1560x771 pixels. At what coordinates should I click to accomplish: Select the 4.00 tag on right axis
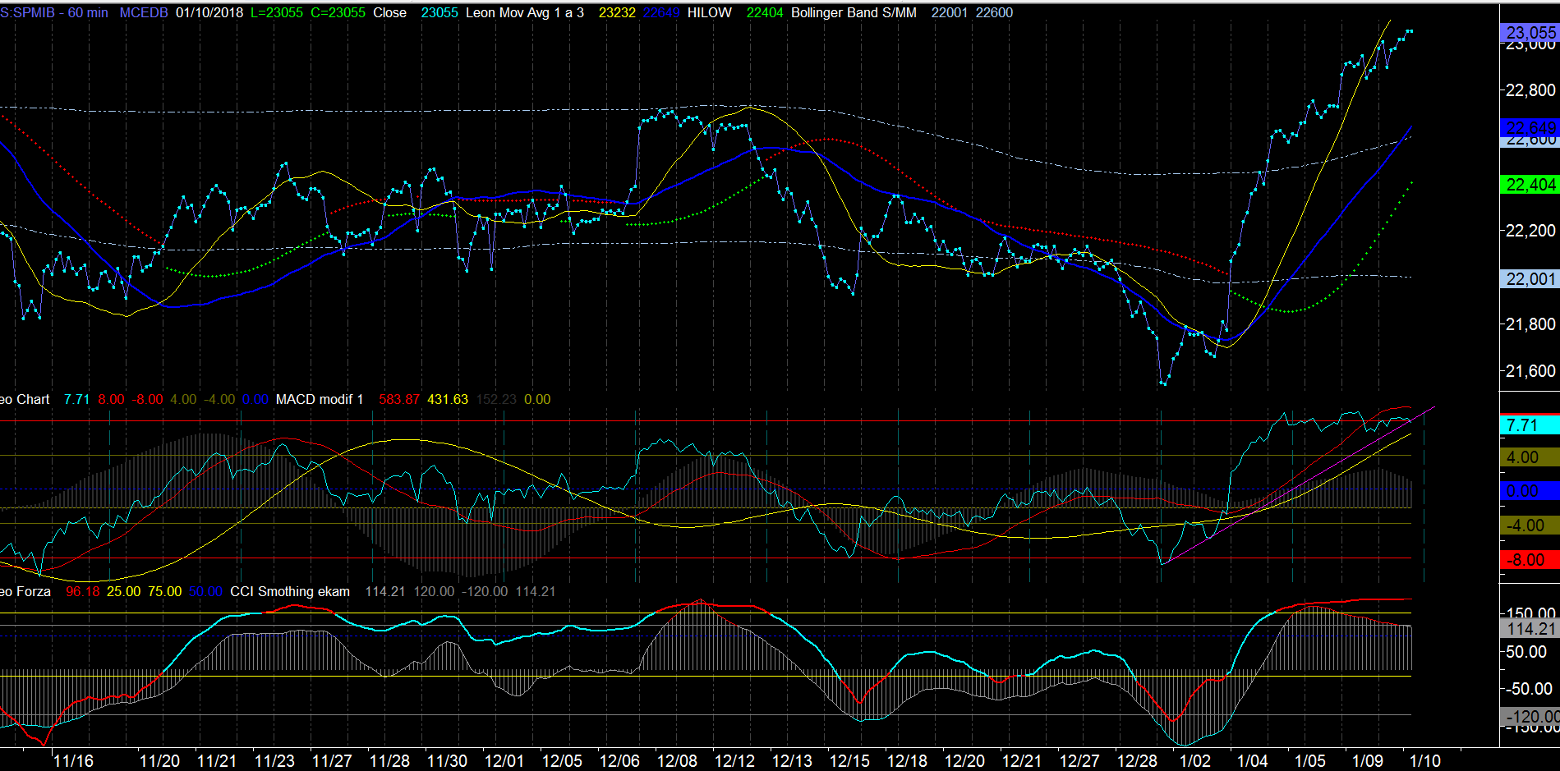pos(1529,457)
